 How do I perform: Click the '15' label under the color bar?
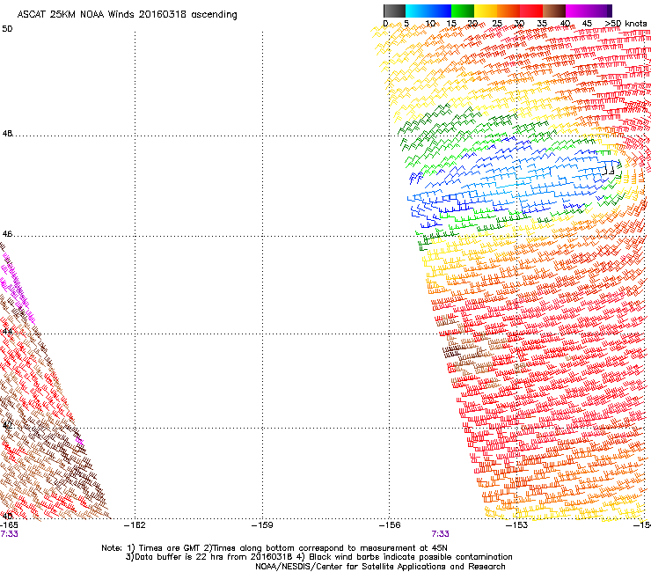click(451, 24)
